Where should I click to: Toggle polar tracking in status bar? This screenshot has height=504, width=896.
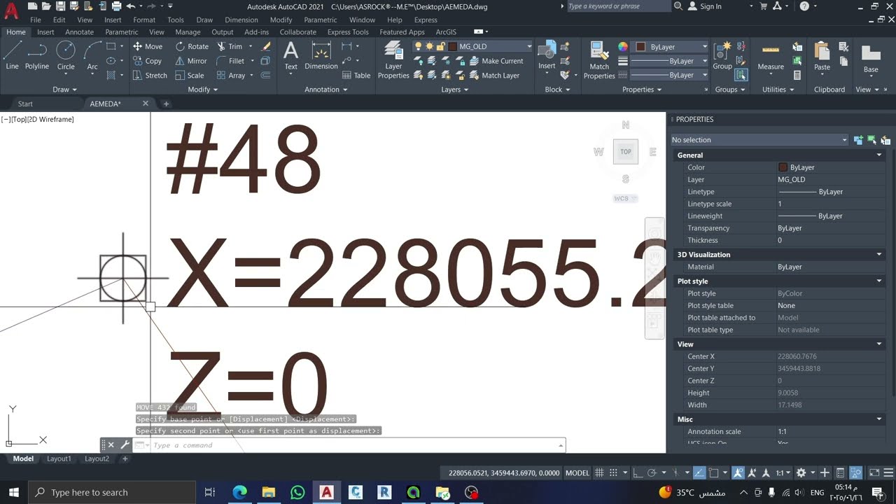pos(652,473)
